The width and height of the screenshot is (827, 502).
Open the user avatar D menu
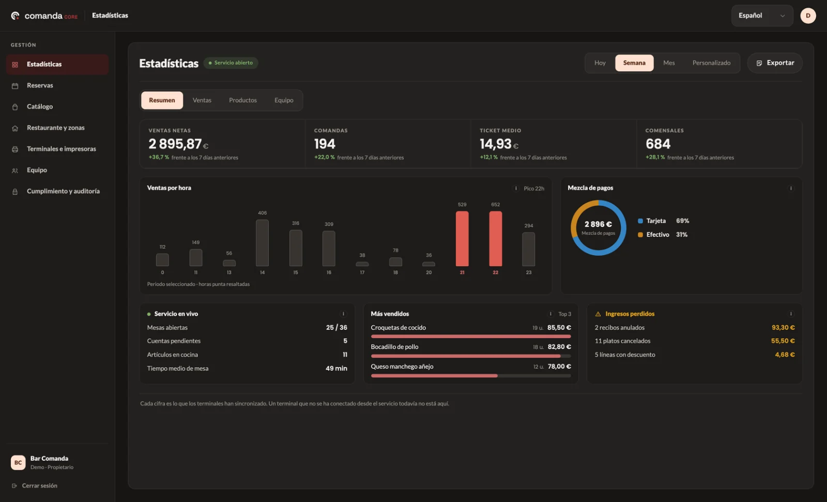(808, 16)
